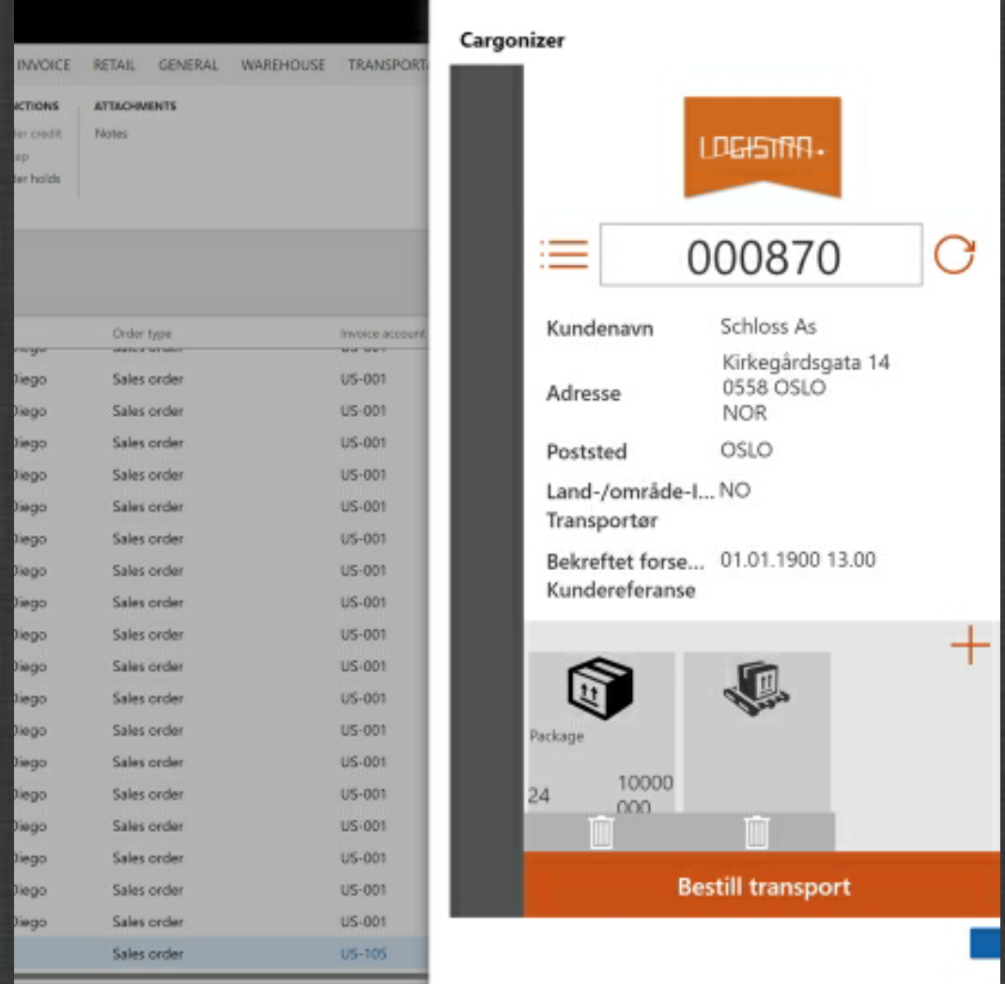Click the Logistra logo banner
The width and height of the screenshot is (1005, 984).
(762, 147)
